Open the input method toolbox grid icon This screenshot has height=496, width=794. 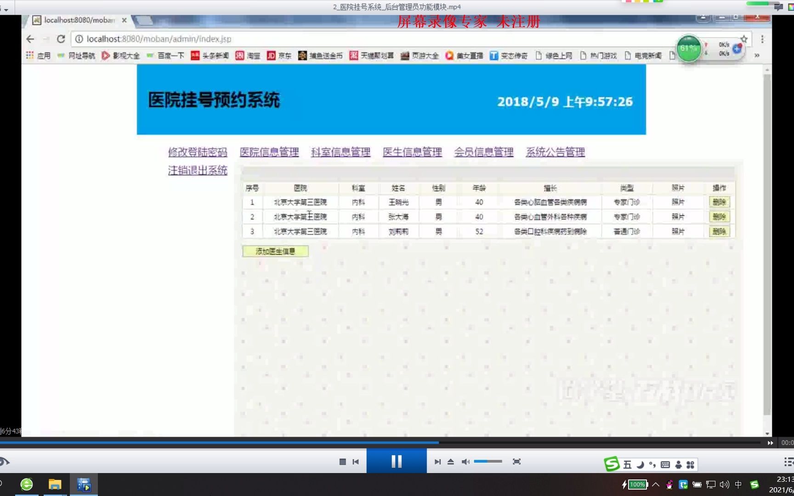[x=690, y=465]
